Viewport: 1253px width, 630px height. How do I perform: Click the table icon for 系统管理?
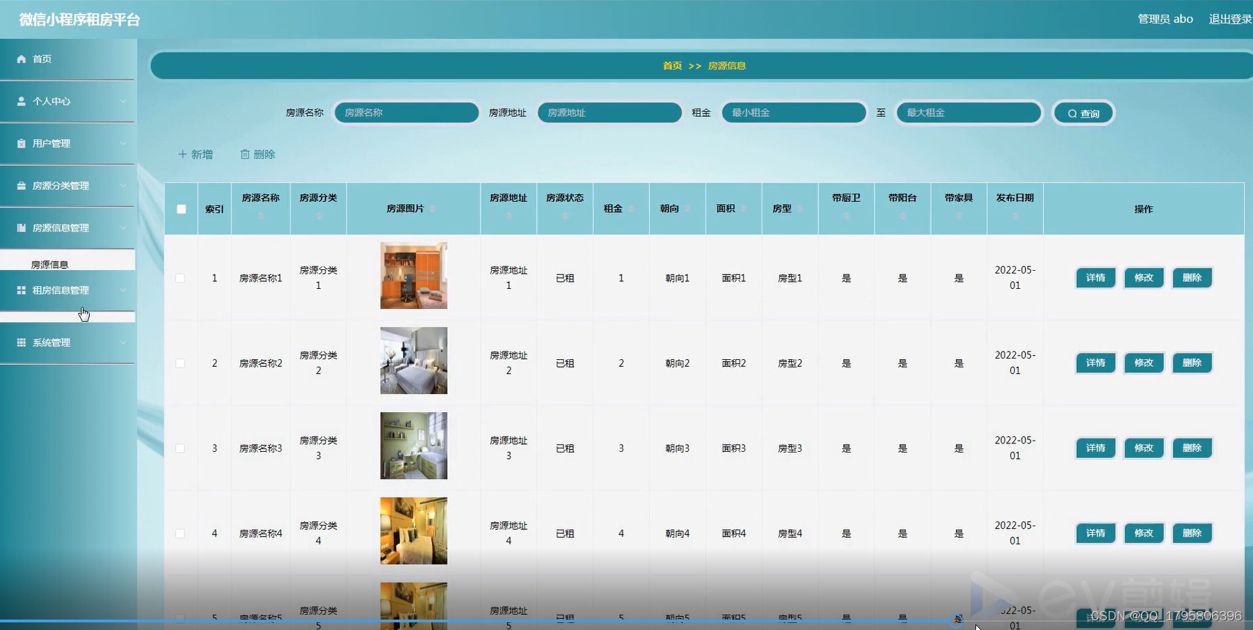point(22,342)
